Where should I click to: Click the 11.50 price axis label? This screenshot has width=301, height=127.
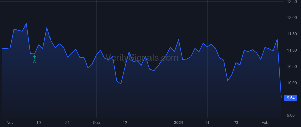point(292,34)
